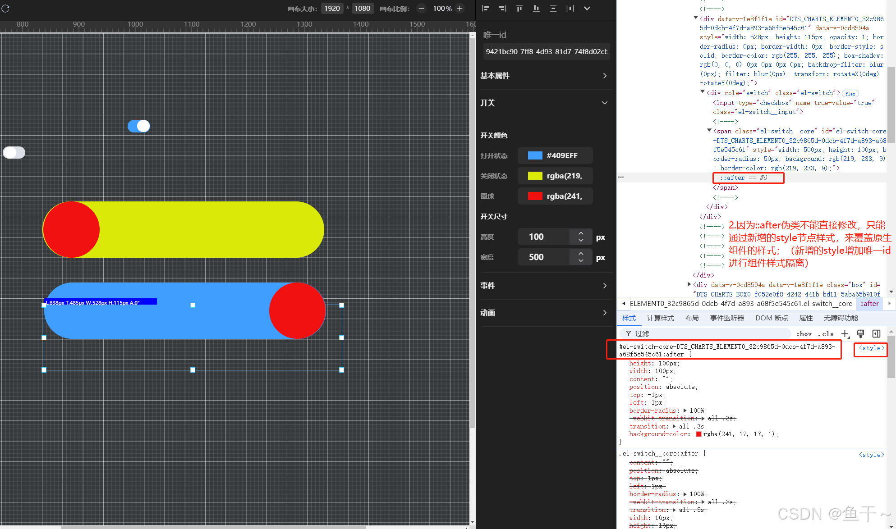Click the align bottom icon

pyautogui.click(x=536, y=8)
